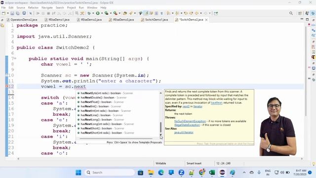Open Zoom from the taskbar
316x178 pixels.
click(181, 173)
